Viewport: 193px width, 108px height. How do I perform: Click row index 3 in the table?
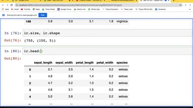coord(30,90)
